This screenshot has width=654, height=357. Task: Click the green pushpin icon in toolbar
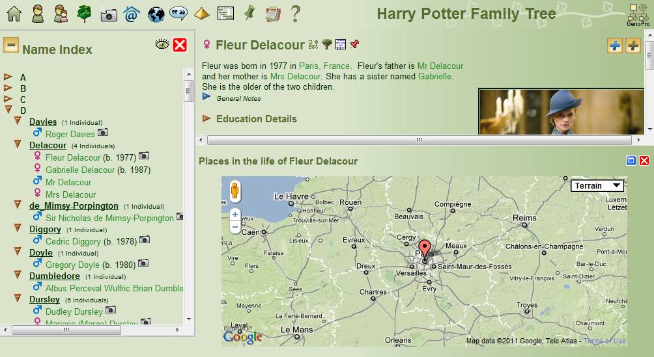[x=249, y=13]
